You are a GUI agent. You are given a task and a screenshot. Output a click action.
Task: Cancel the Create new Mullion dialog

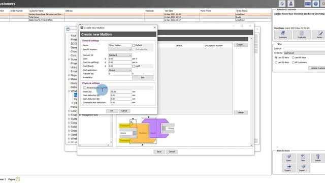[x=124, y=111]
